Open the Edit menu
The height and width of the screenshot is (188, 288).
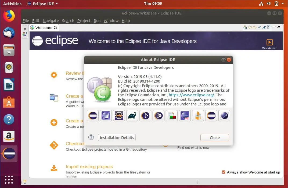[36, 21]
